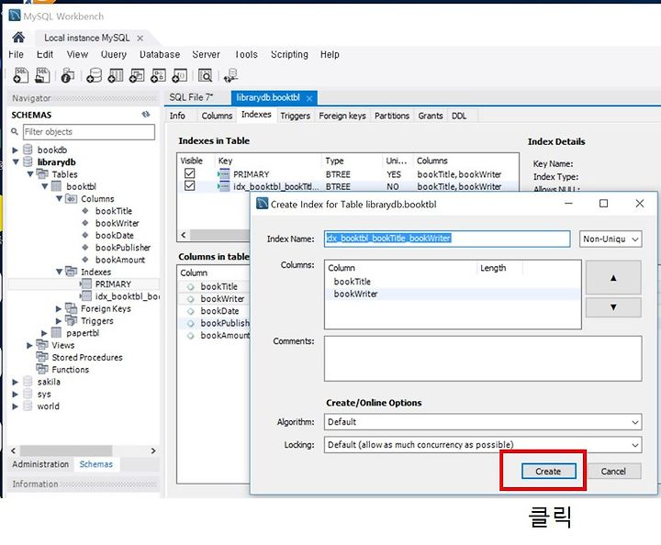
Task: Expand the Triggers node
Action: (59, 321)
